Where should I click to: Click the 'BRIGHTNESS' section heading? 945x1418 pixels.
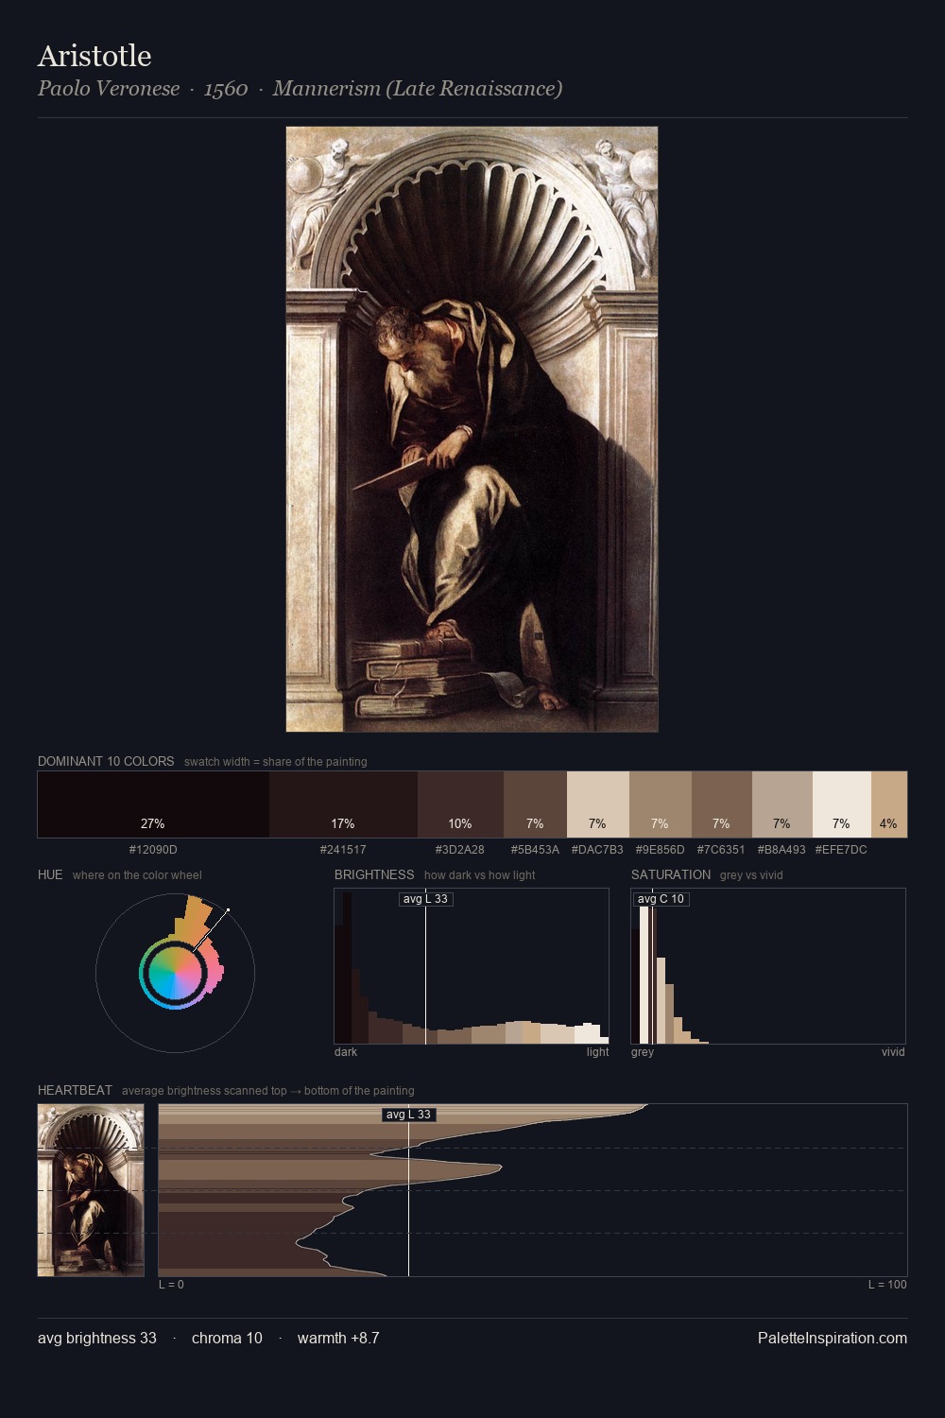coord(374,874)
